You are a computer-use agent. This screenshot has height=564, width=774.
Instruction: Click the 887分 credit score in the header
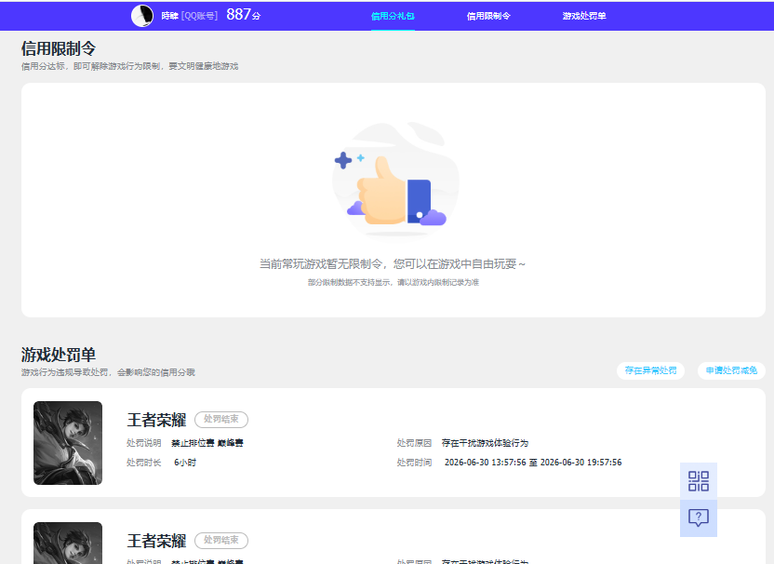[x=244, y=15]
